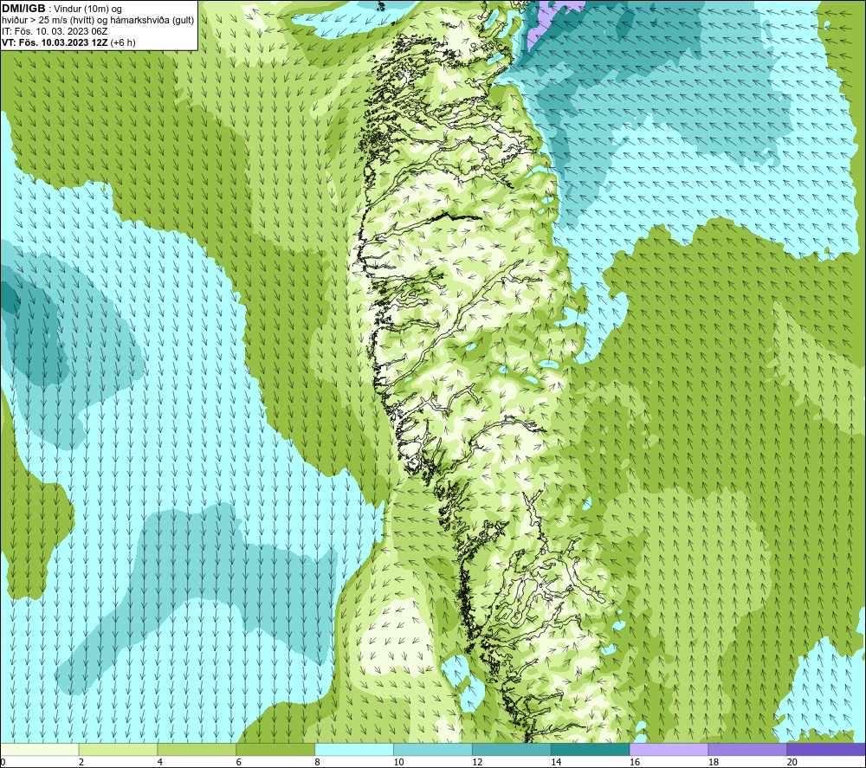Click the legend scale label '0'
This screenshot has width=866, height=768.
(3, 762)
